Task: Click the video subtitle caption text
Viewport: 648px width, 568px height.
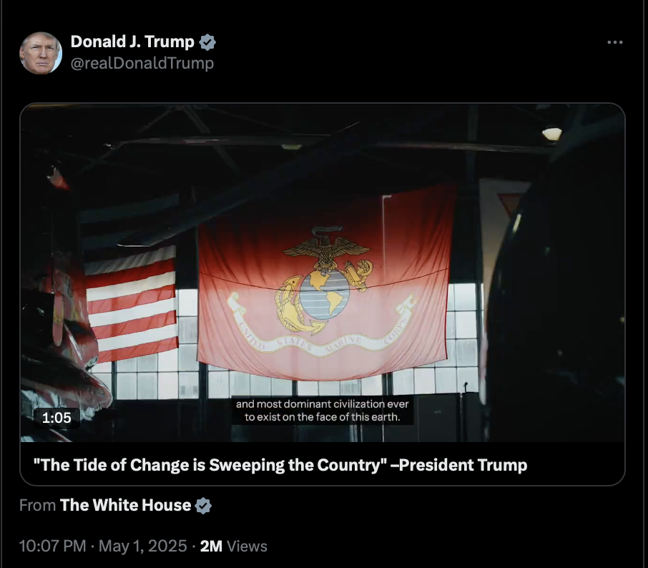Action: coord(323,411)
